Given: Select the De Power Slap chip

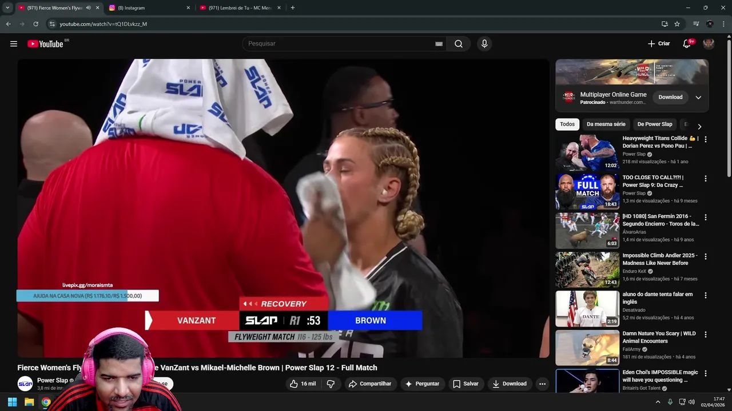Looking at the screenshot, I should (655, 124).
